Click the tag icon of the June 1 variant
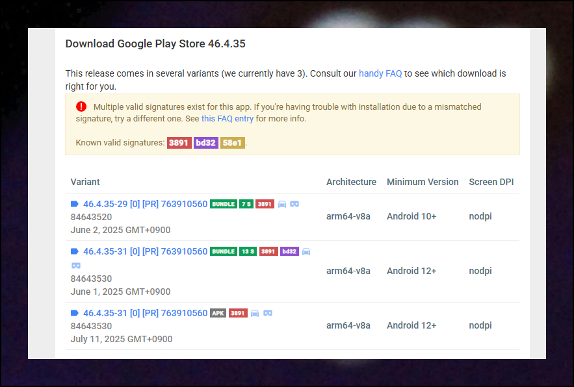 coord(75,251)
